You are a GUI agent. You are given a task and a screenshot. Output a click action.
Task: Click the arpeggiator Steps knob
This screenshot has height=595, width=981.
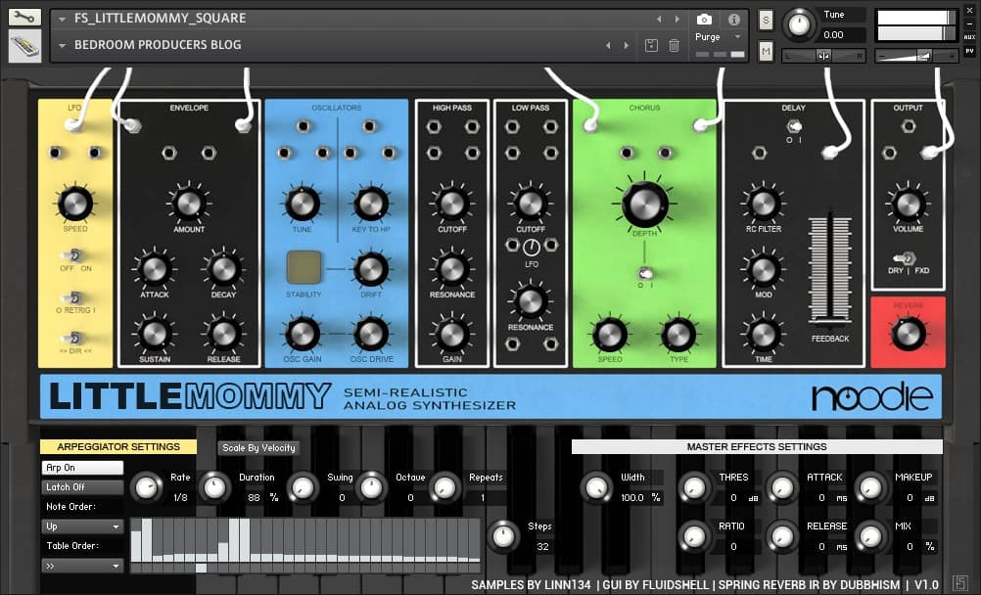503,536
